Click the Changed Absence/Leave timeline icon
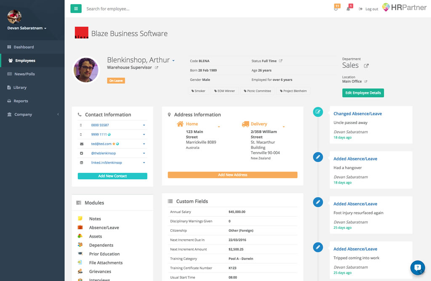Image resolution: width=431 pixels, height=281 pixels. click(318, 112)
